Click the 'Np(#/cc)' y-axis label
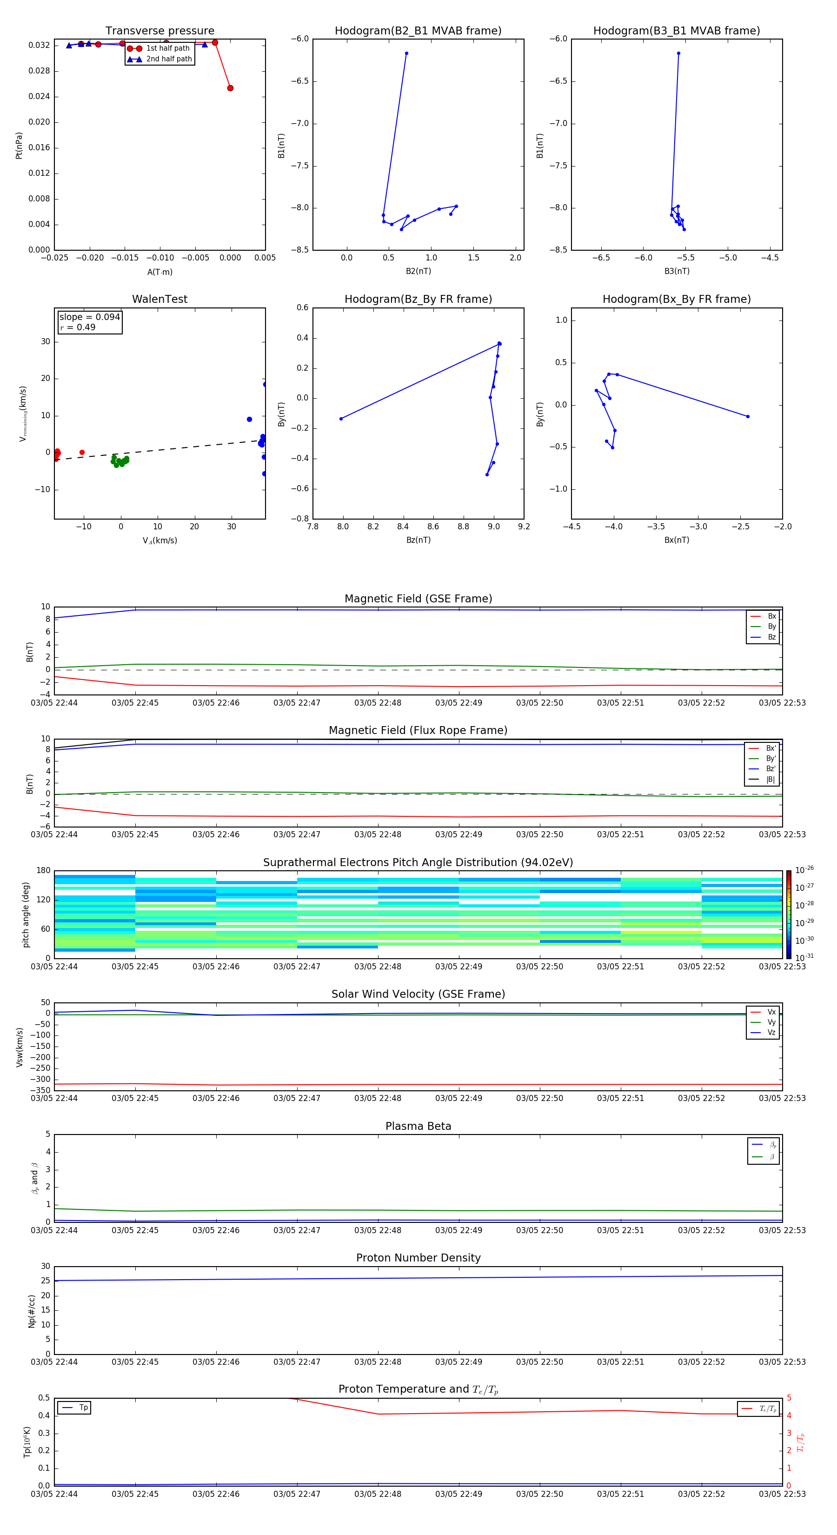The height and width of the screenshot is (1535, 837). tap(32, 1311)
